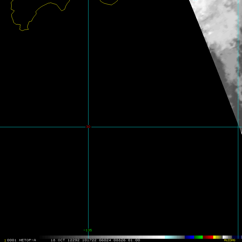Click the green -135 longitude label
Viewport: 242px width, 242px height.
(88, 230)
